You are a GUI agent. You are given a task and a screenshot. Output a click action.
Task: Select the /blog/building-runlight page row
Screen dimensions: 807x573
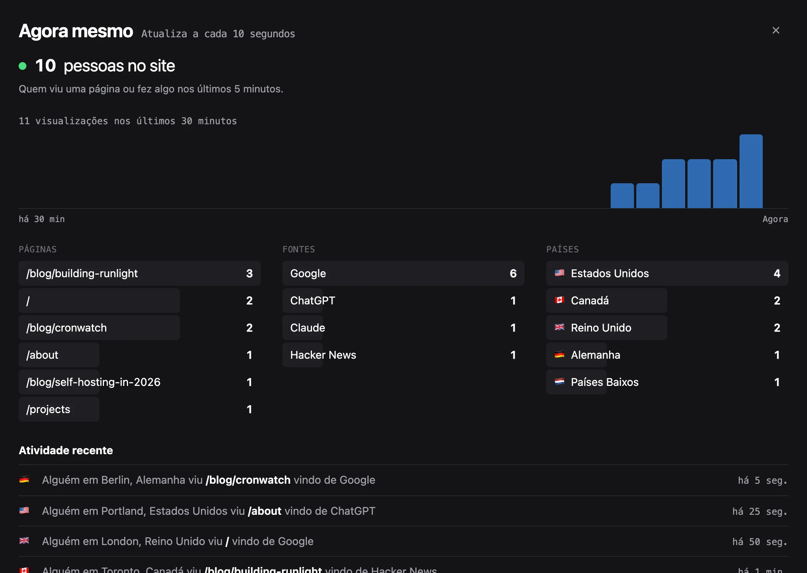click(140, 273)
